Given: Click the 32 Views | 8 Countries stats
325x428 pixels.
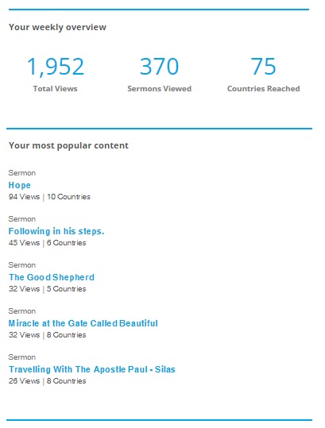Looking at the screenshot, I should [x=47, y=335].
